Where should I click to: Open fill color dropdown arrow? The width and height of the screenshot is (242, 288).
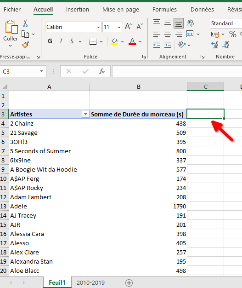(x=122, y=41)
